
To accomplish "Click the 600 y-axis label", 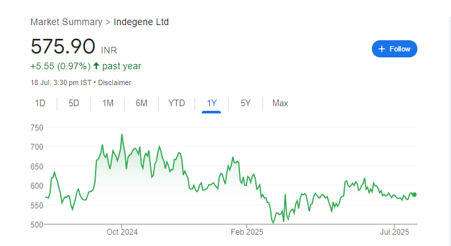I will pos(37,186).
